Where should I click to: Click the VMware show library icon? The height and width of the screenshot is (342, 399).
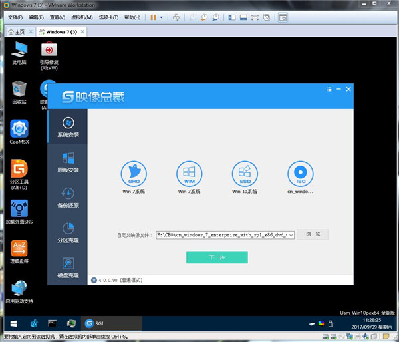[232, 17]
